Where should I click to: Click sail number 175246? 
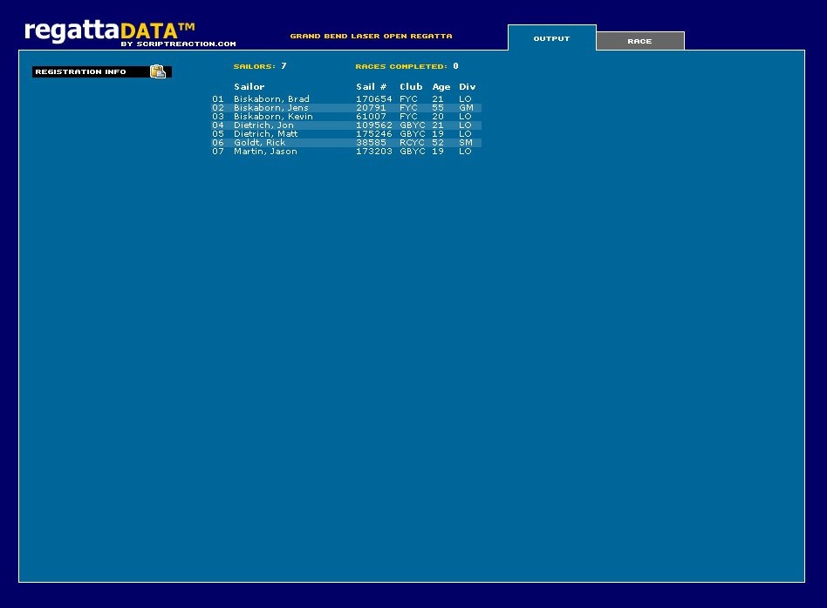pos(374,134)
